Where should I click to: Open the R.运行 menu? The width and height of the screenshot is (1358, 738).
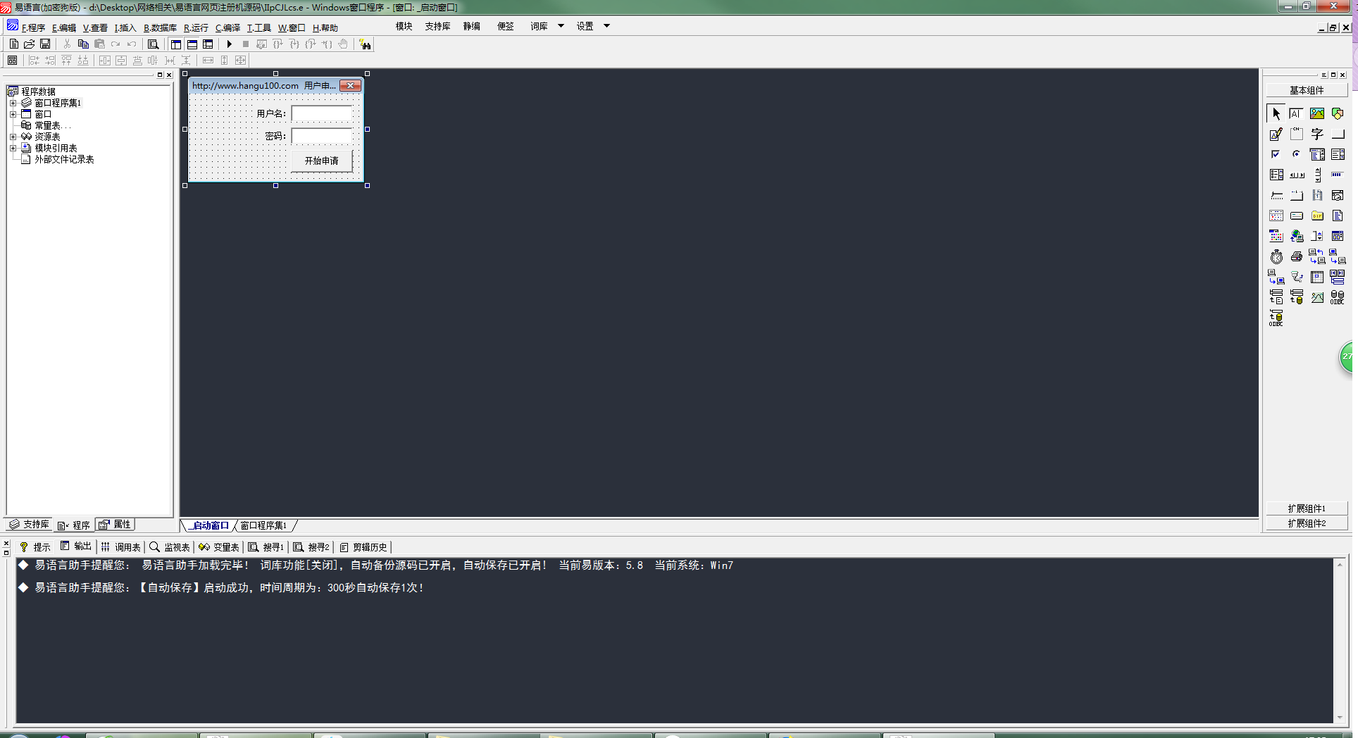click(x=196, y=28)
